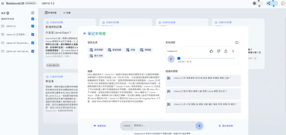Click the 新增記事 add note button
The width and height of the screenshot is (286, 135).
pos(51,13)
